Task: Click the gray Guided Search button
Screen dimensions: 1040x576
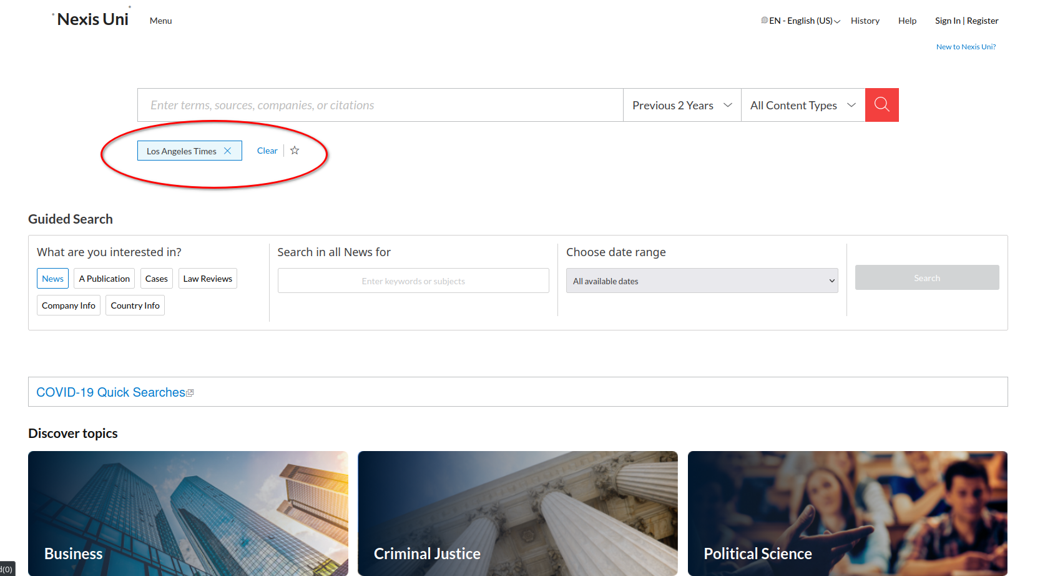Action: pos(927,277)
